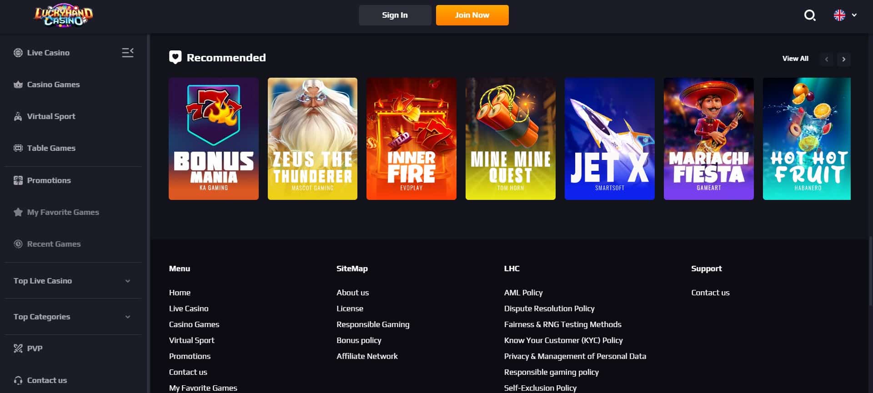Open the Bonus policy link

pos(359,340)
